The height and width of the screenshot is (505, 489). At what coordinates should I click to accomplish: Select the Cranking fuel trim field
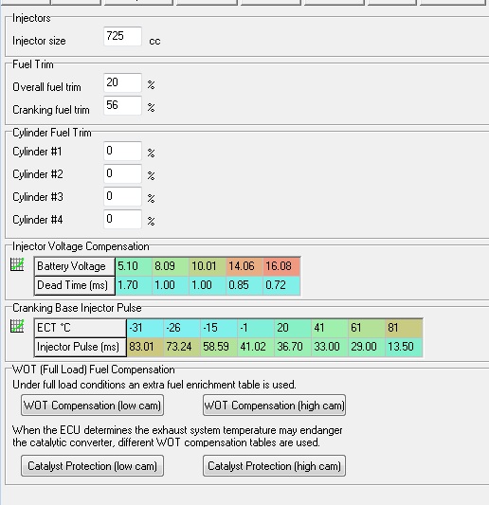(123, 105)
